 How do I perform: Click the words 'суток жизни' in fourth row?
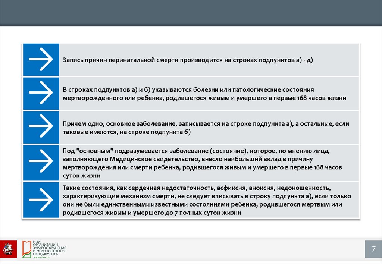pos(81,175)
